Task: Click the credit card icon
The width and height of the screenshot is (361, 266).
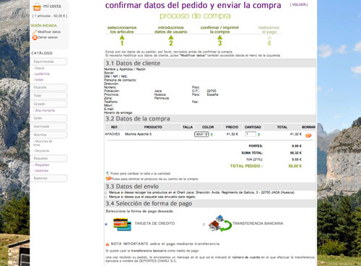Action: 122,224
